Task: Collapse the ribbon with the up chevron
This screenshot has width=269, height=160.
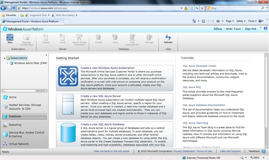Action: [x=261, y=28]
